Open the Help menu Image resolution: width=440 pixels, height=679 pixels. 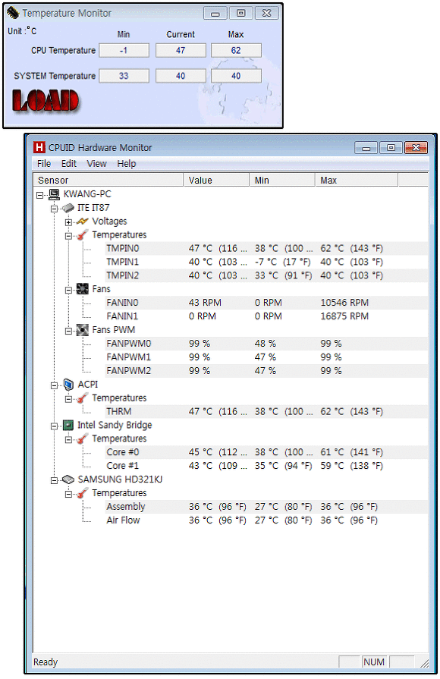pyautogui.click(x=127, y=164)
